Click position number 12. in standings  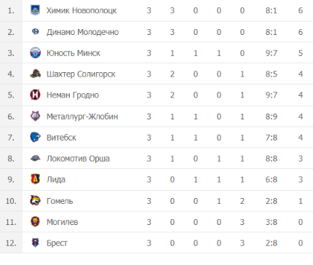coord(11,243)
